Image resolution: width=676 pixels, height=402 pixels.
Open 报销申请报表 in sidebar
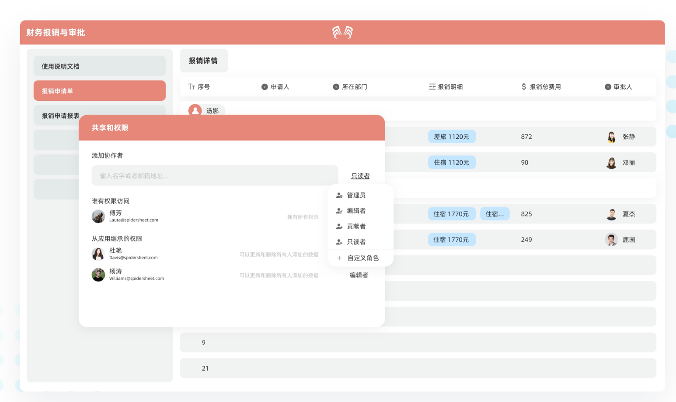[x=100, y=116]
